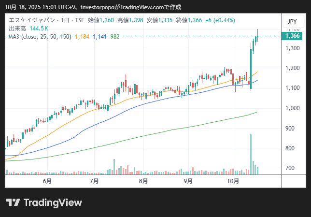Select the エスケイジャパン symbol title

click(29, 21)
